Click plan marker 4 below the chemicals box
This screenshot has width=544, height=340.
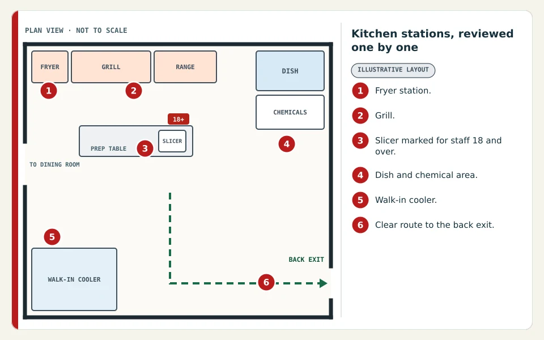coord(287,144)
